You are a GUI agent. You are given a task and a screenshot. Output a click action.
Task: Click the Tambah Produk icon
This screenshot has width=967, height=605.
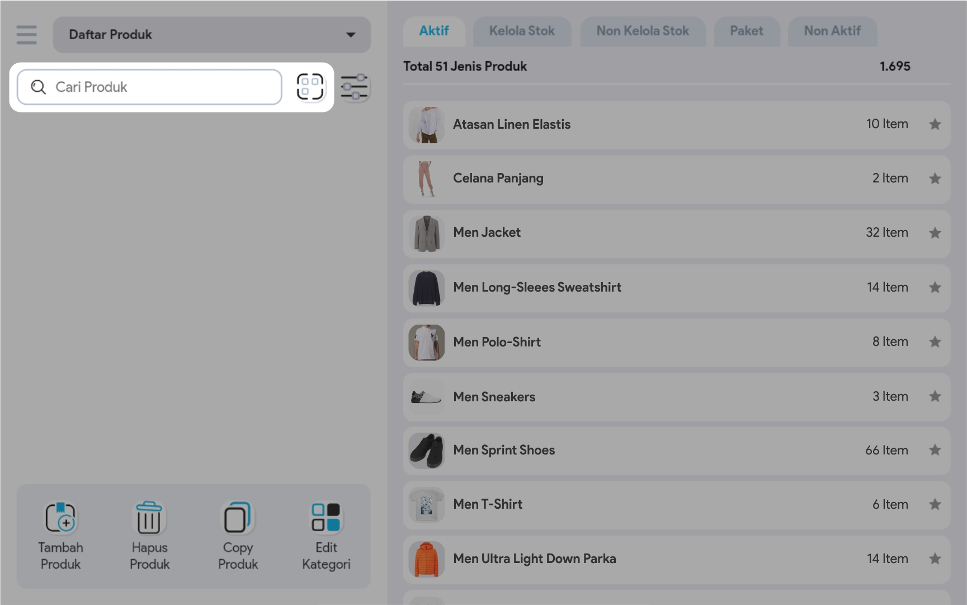[x=60, y=518]
